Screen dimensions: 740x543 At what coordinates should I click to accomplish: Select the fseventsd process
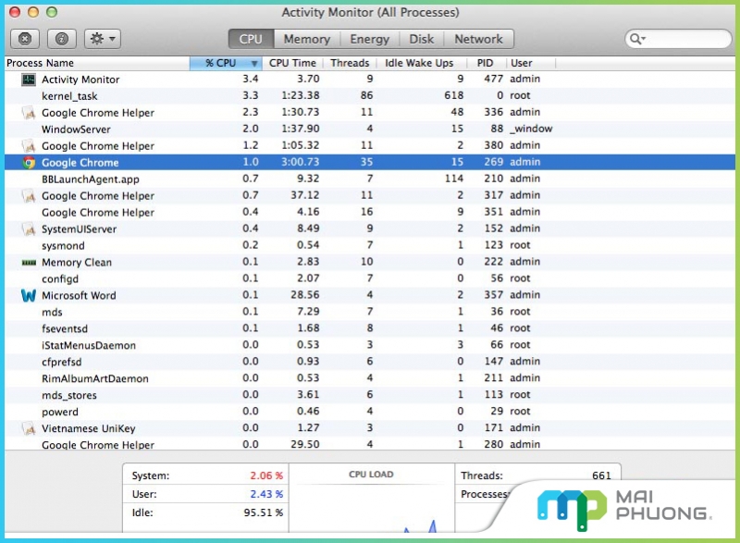(x=370, y=328)
